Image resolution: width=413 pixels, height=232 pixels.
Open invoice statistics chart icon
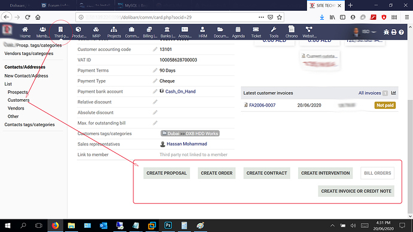click(x=393, y=93)
